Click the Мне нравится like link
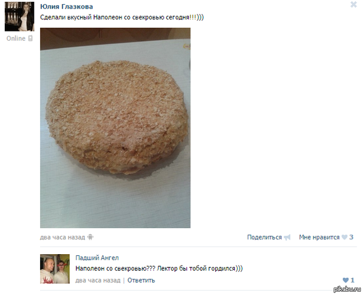Screen dimensions: 364x296 319,237
